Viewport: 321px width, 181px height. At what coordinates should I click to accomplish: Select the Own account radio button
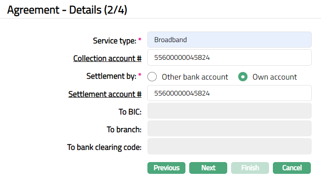[243, 77]
